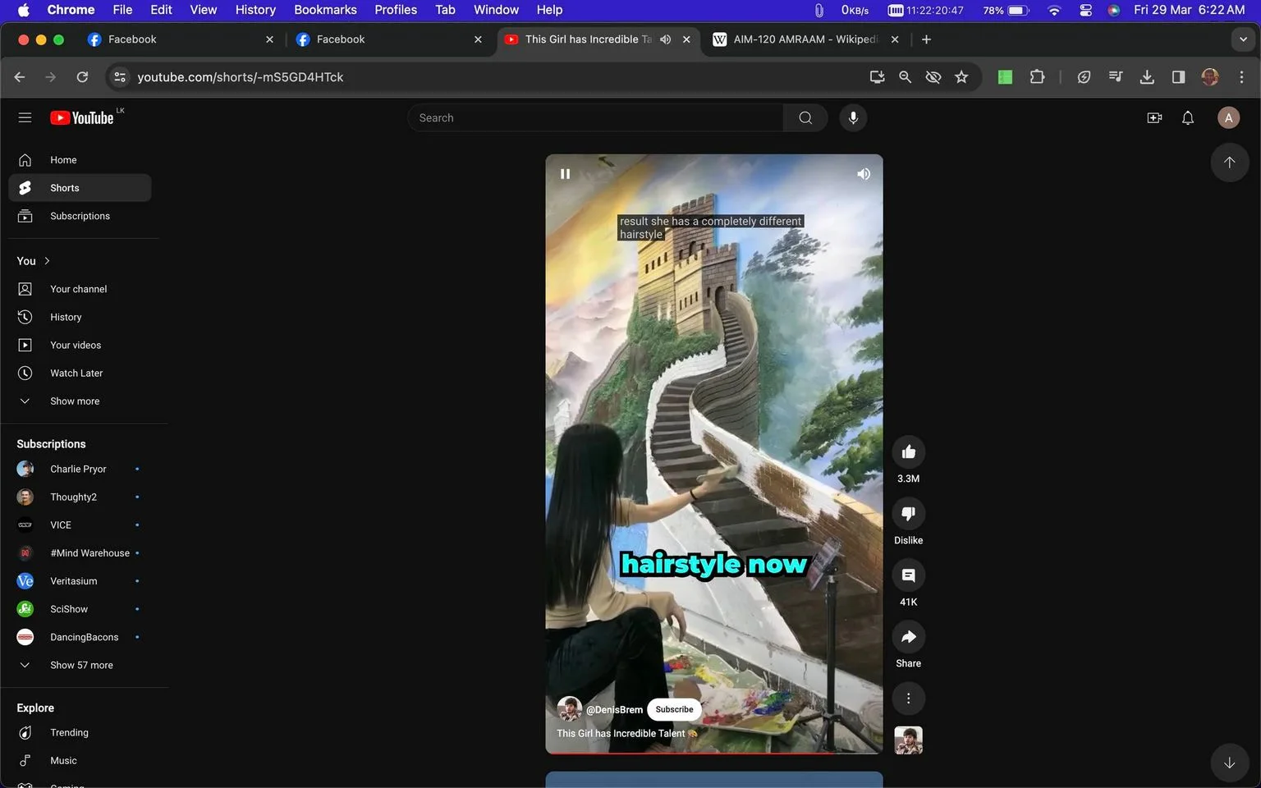Open the Chrome three-dot menu
Image resolution: width=1261 pixels, height=788 pixels.
[1241, 77]
